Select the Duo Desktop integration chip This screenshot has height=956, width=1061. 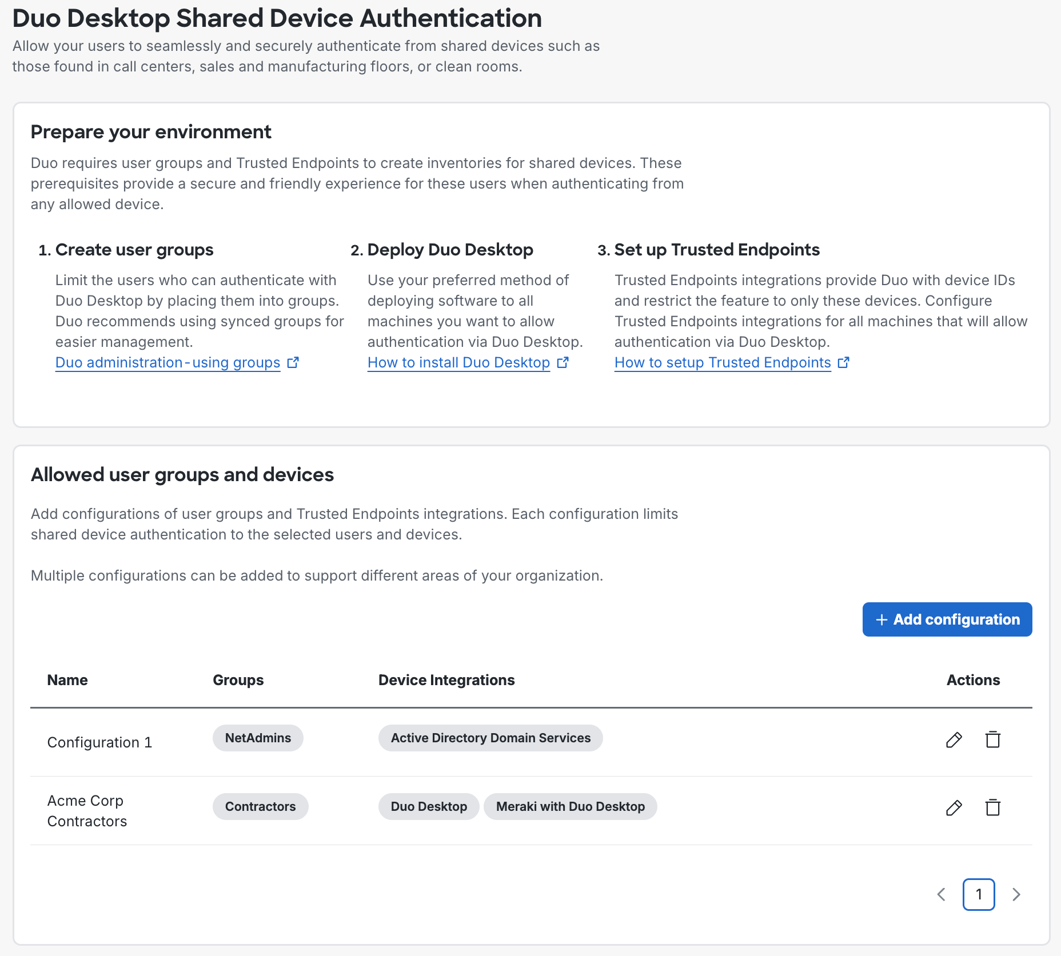[428, 806]
